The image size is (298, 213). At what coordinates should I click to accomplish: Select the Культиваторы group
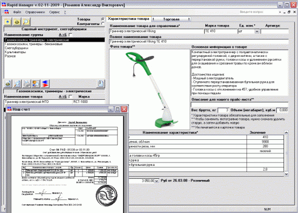(54, 52)
